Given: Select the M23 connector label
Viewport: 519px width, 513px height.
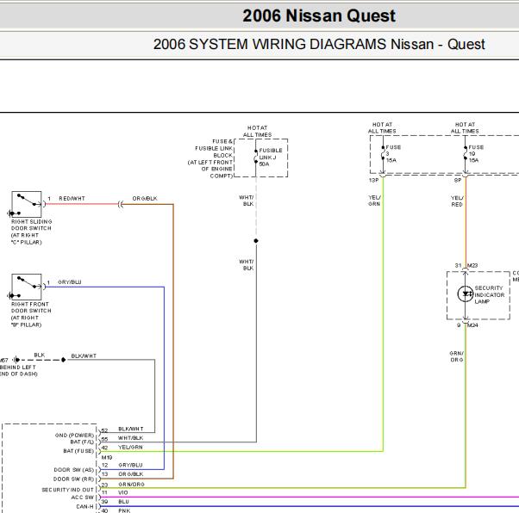Looking at the screenshot, I should tap(472, 265).
